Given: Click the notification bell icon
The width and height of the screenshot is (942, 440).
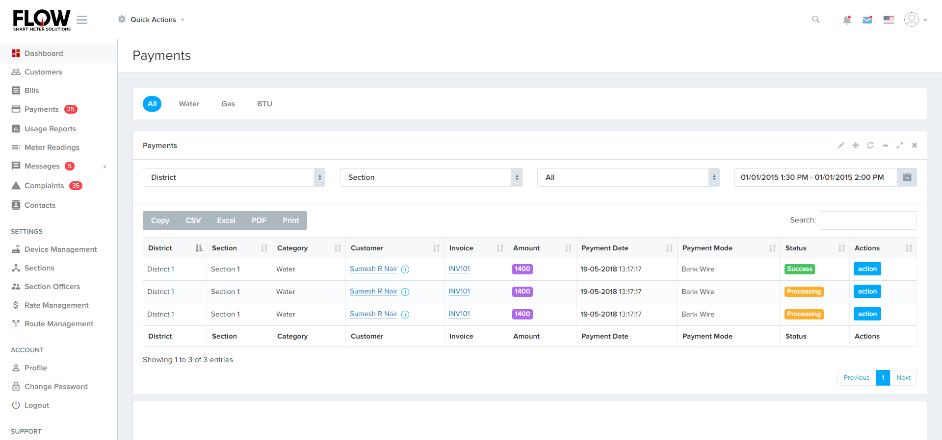Looking at the screenshot, I should (x=847, y=20).
